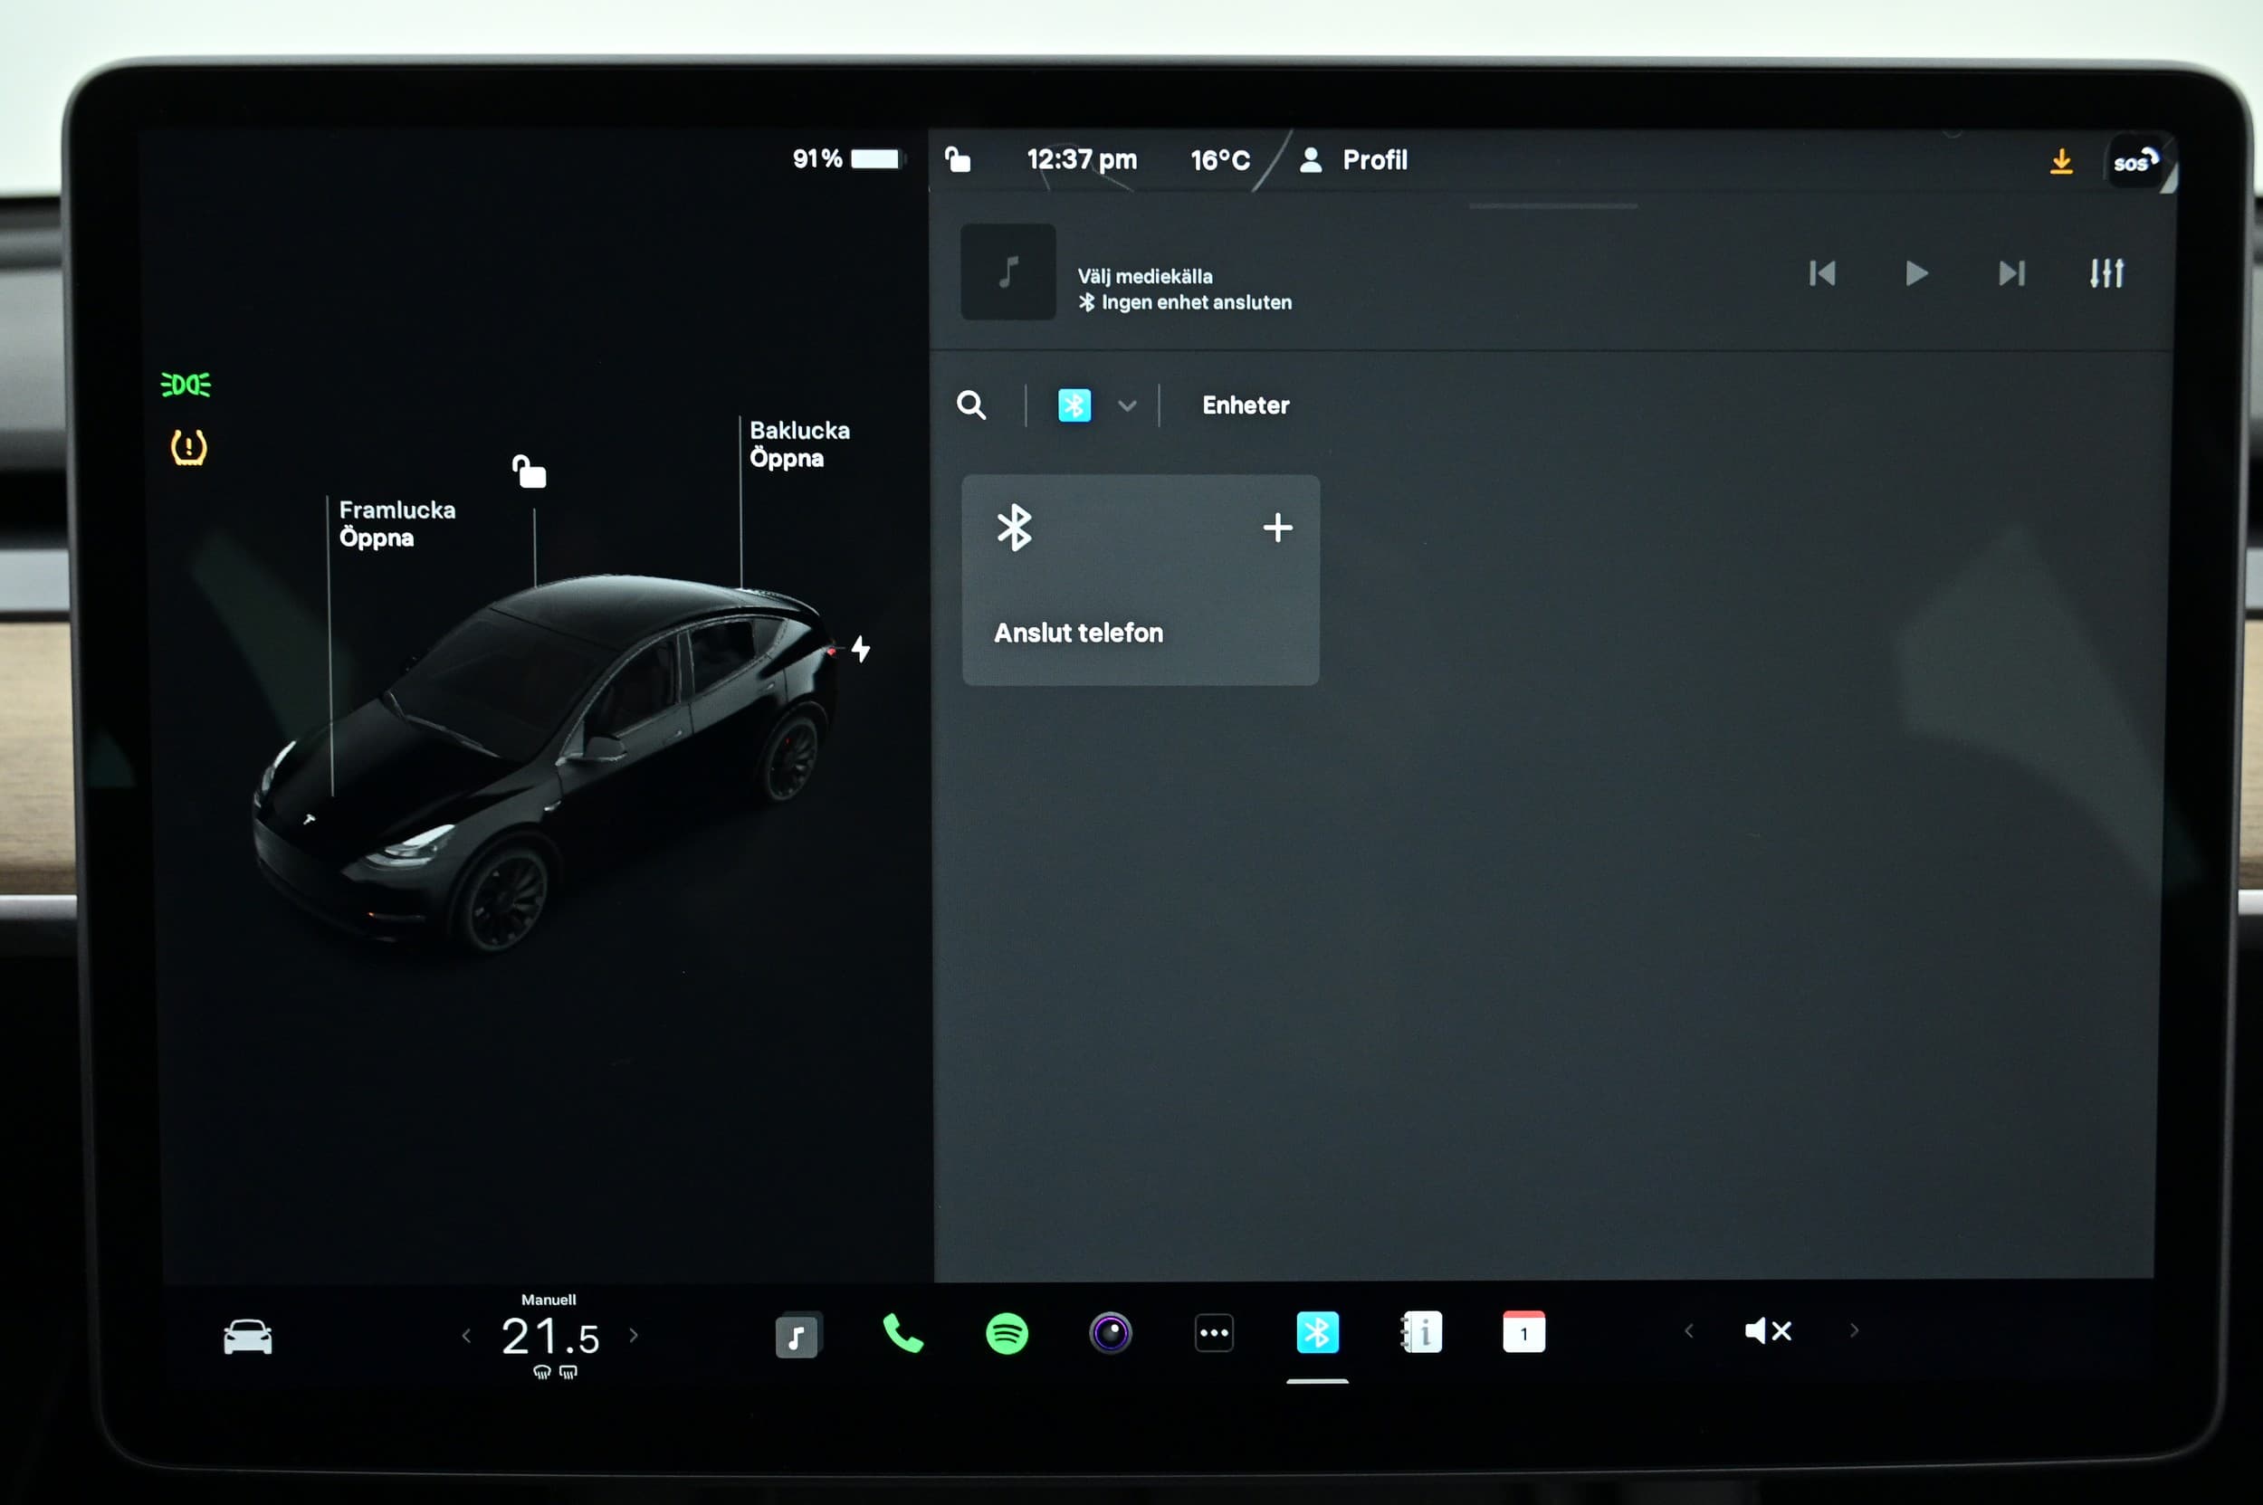Tap the 12:37 pm clock
Screen dimensions: 2263x1505
pos(1082,159)
